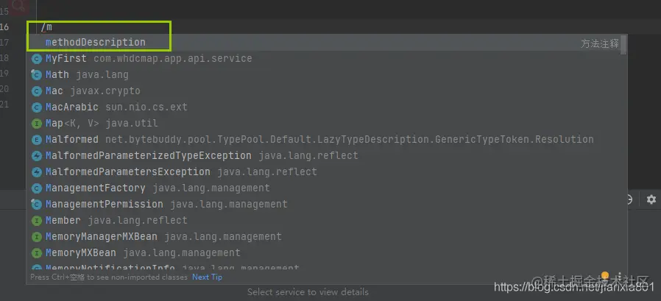
Task: Select the methodDescription live template suggestion
Action: (96, 43)
